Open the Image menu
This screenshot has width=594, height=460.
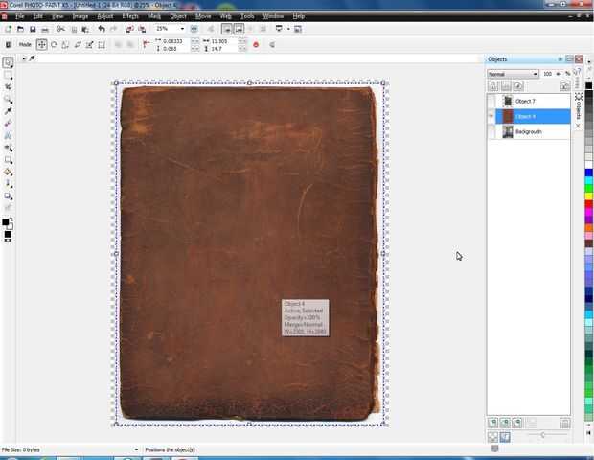click(x=80, y=16)
